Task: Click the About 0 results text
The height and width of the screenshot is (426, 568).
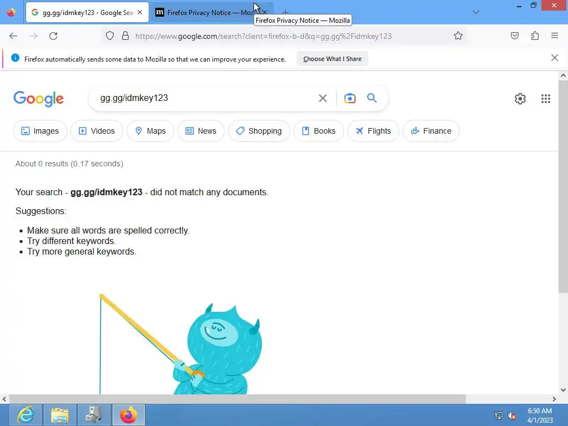Action: click(x=69, y=164)
